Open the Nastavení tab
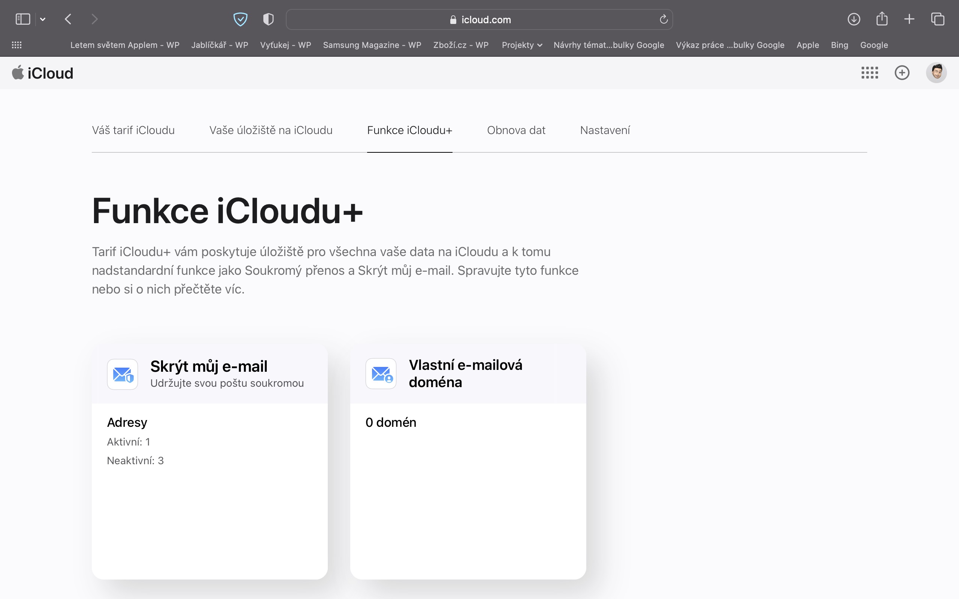Screen dimensions: 959x599 click(605, 130)
